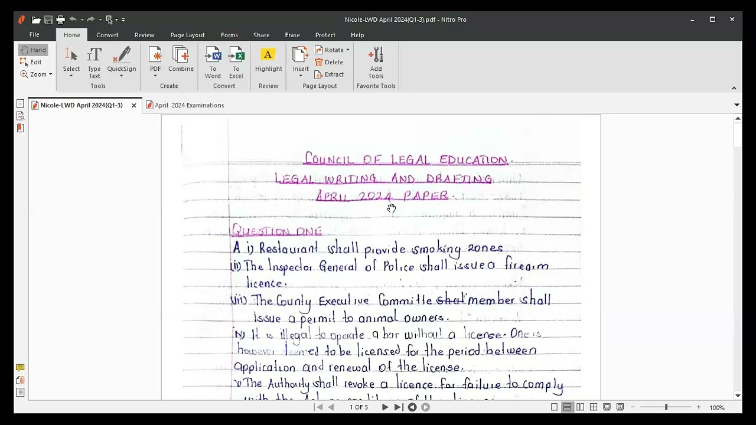
Task: Switch to the Convert ribbon tab
Action: 107,35
